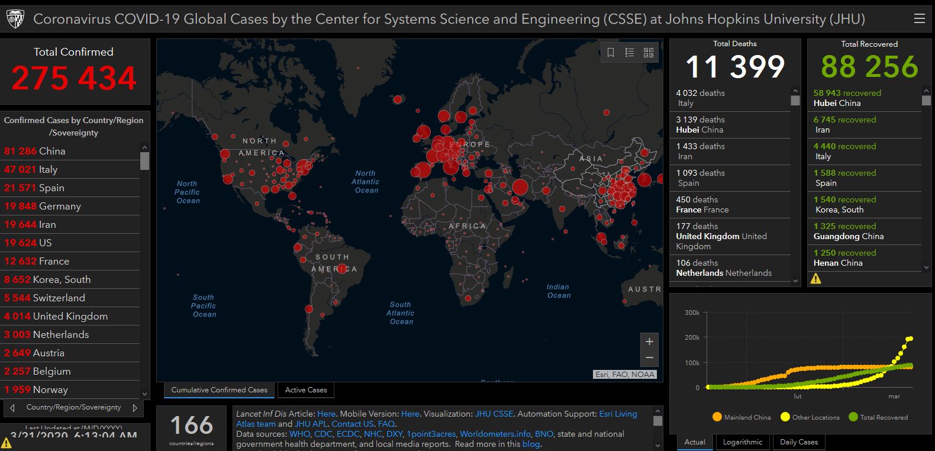
Task: Open the hamburger menu at top right
Action: [x=919, y=18]
